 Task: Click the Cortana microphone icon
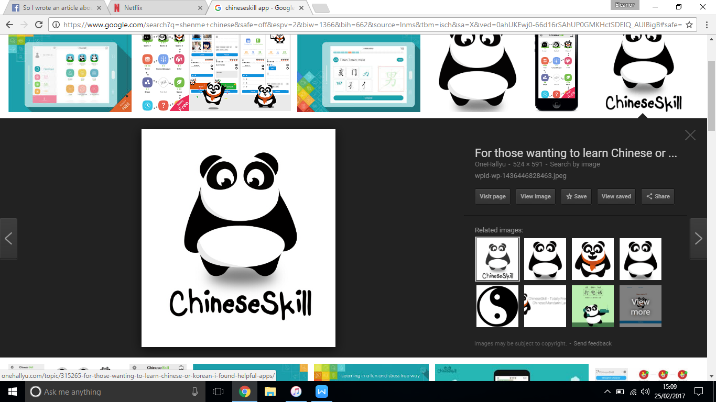tap(195, 392)
